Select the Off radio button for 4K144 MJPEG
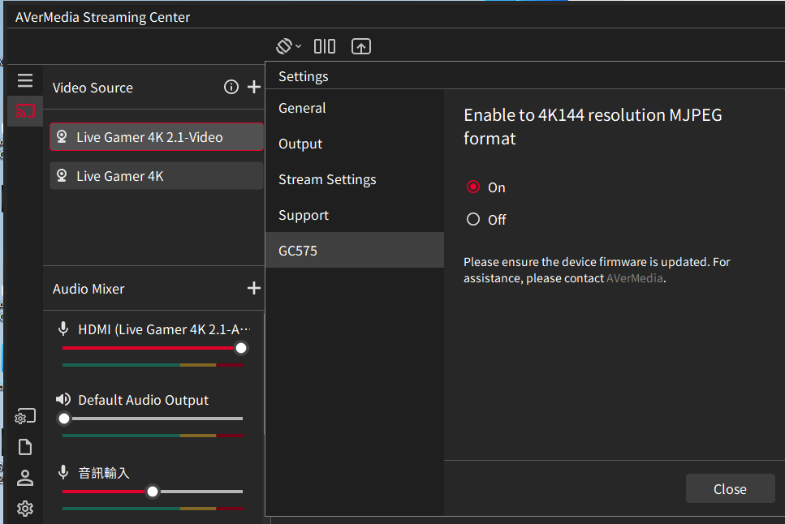 (473, 219)
